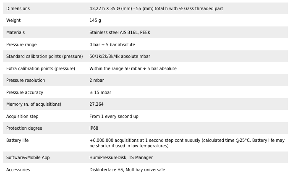Viewport: 290px width, 175px height.
Task: Select the Weight label
Action: 13,21
